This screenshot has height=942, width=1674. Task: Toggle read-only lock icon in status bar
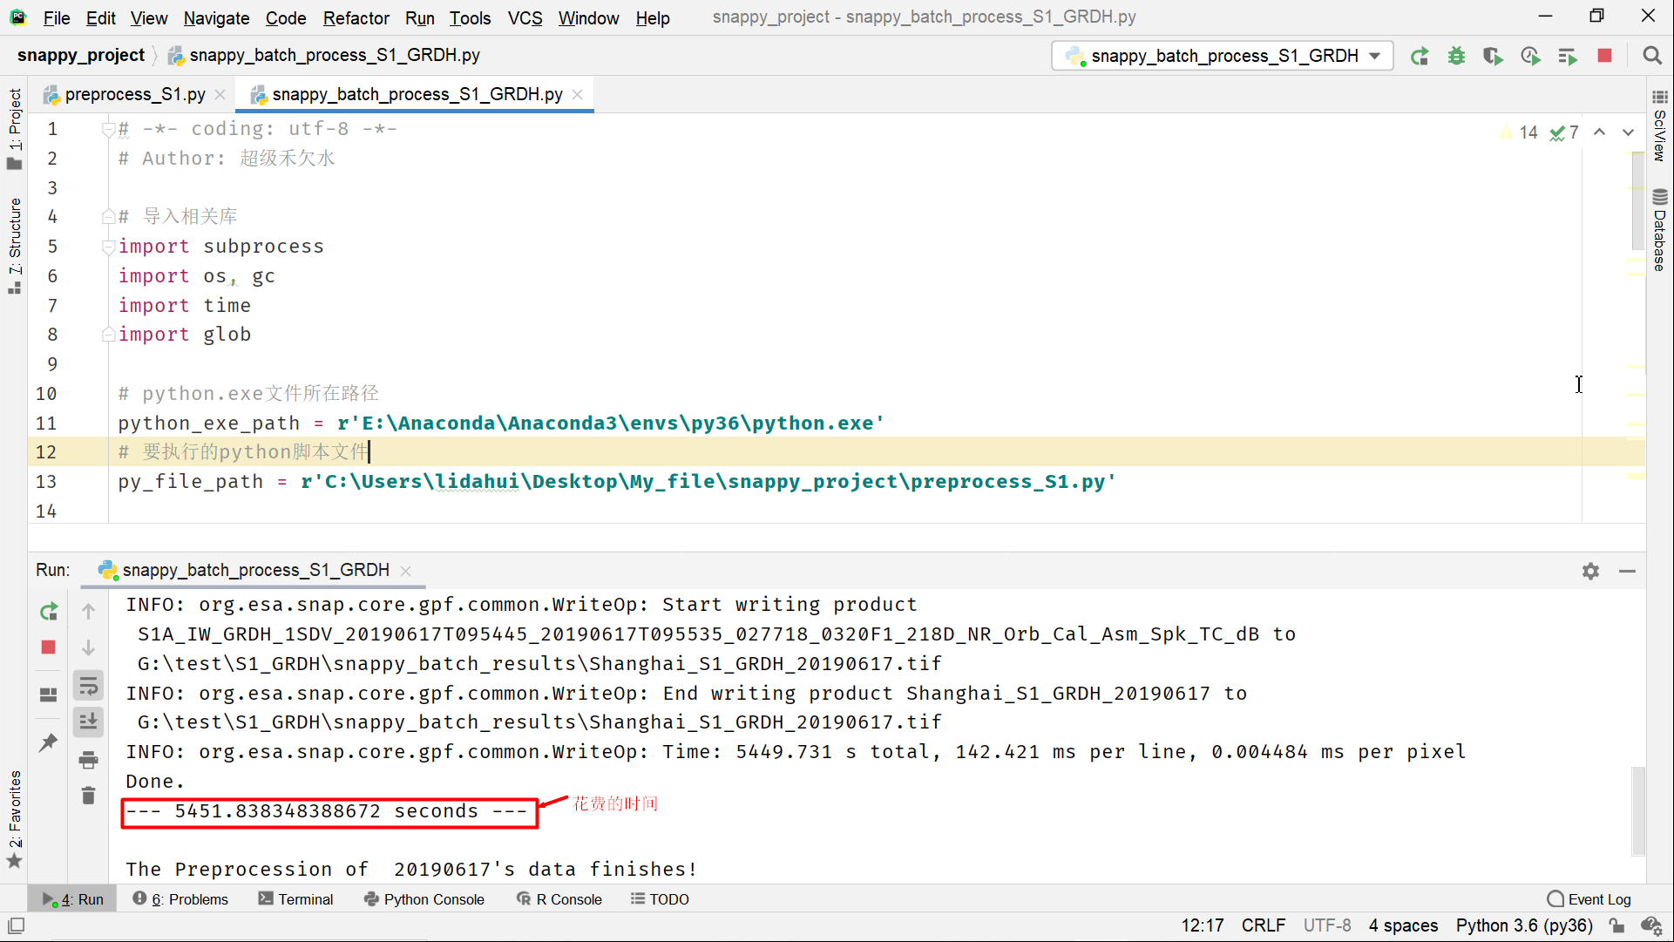click(x=1617, y=925)
